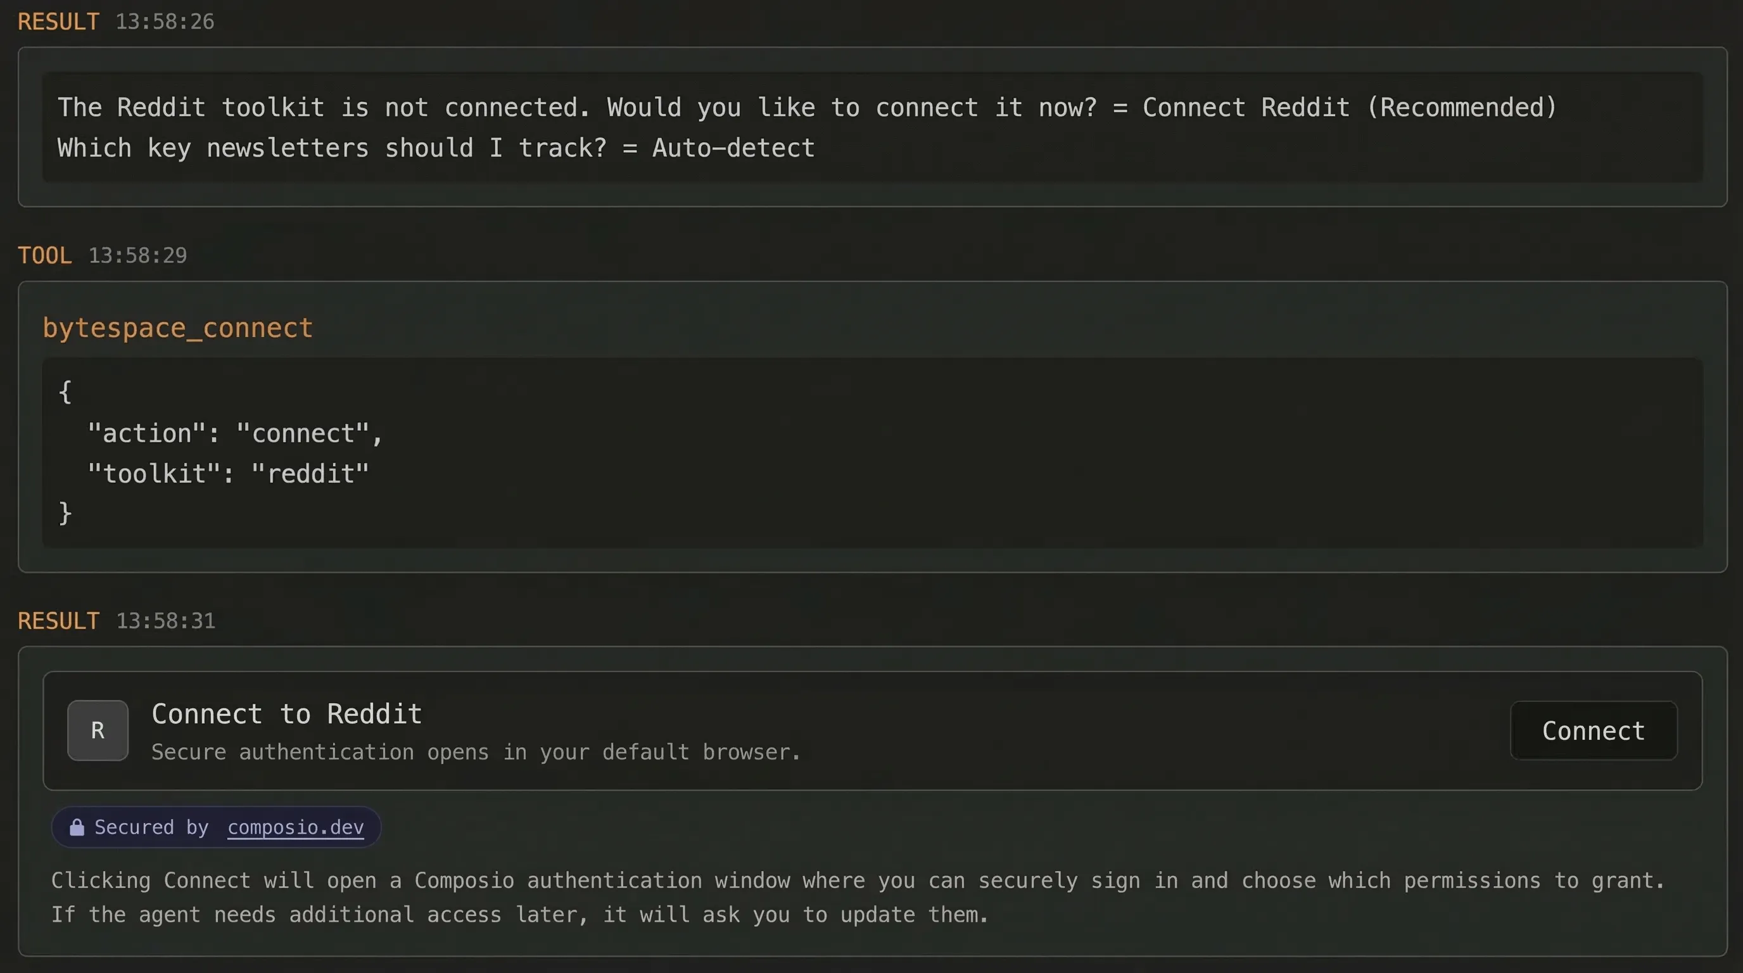The width and height of the screenshot is (1743, 973).
Task: Click the Reddit "R" avatar icon
Action: pyautogui.click(x=98, y=730)
